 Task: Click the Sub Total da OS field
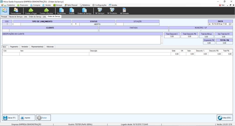coord(224,37)
